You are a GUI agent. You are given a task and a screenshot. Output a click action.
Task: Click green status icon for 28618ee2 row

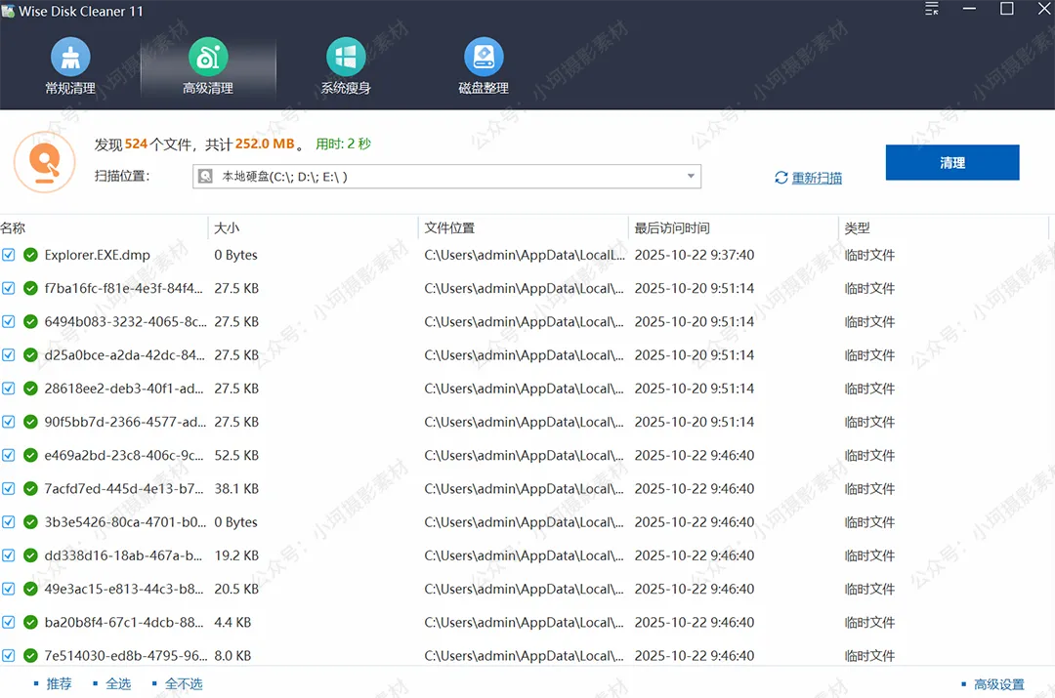(x=30, y=389)
